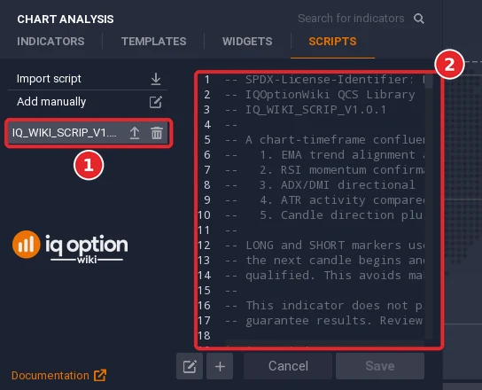Click the Save button
This screenshot has height=390, width=482.
coord(380,366)
